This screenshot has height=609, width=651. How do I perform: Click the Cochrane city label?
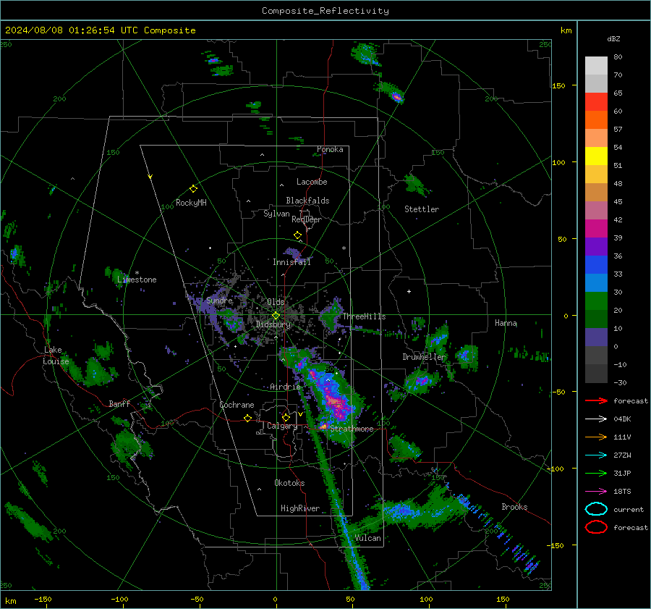coord(237,405)
